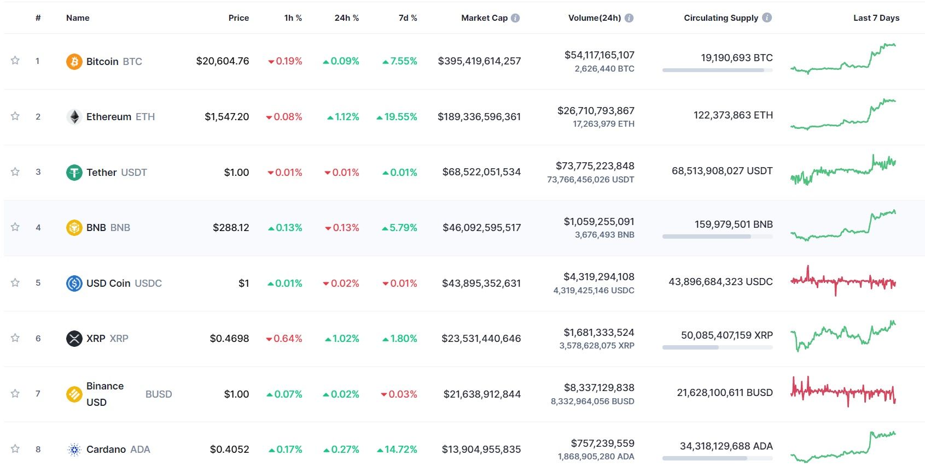This screenshot has height=467, width=925.
Task: Click XRP circulating supply progress bar
Action: tap(718, 347)
